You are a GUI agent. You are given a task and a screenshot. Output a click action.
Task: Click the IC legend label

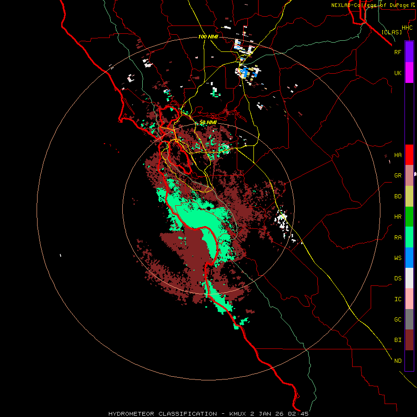point(398,299)
